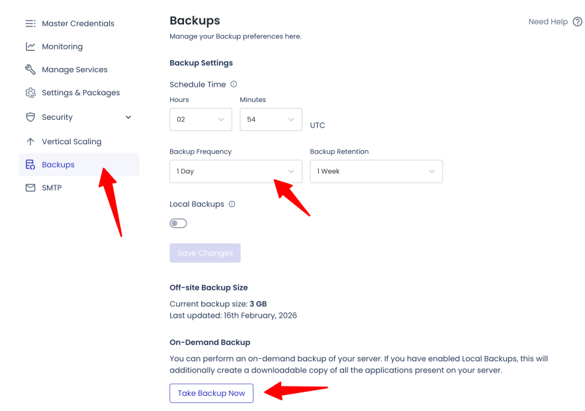Open the Backup Retention selector
This screenshot has height=411, width=585.
coord(376,171)
